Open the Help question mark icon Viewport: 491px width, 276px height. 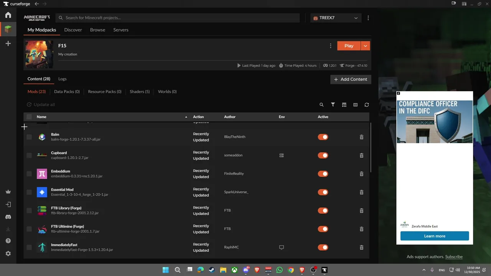pos(8,241)
